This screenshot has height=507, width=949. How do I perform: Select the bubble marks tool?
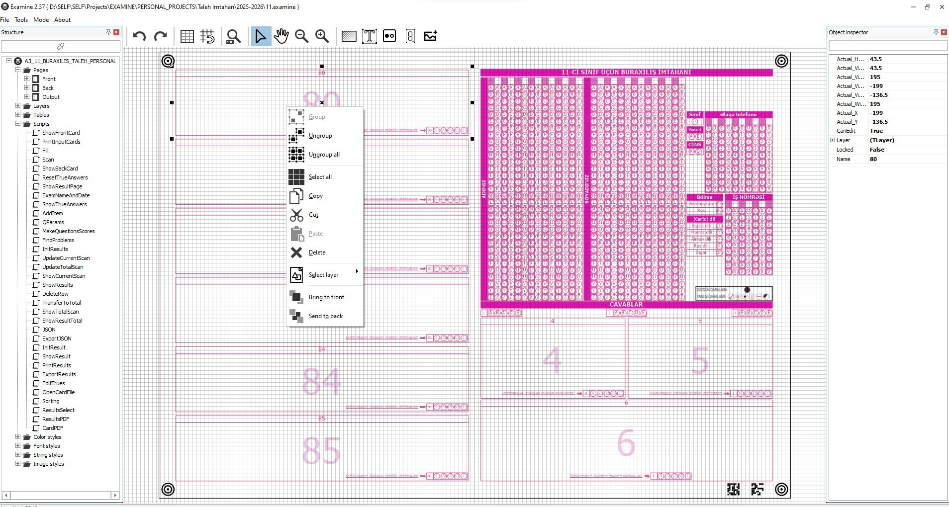(389, 36)
